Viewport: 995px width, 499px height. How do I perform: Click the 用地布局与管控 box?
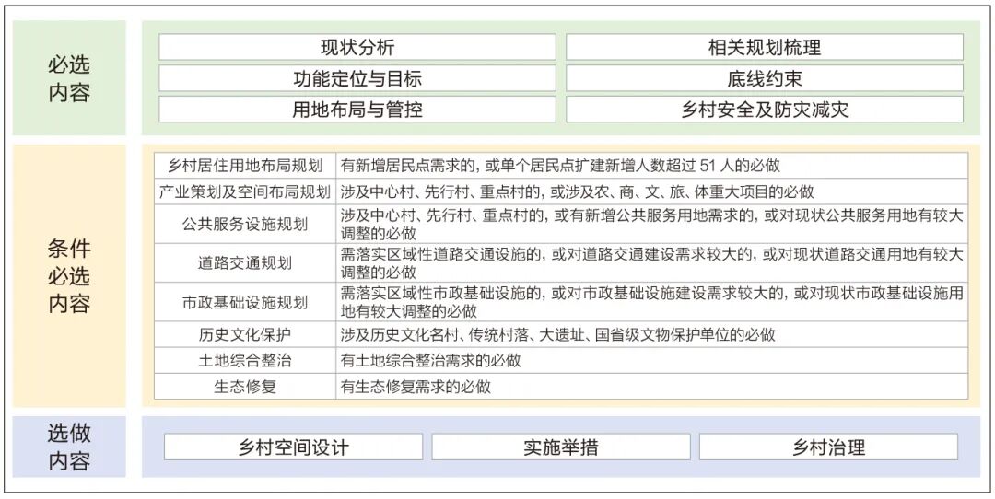click(357, 109)
